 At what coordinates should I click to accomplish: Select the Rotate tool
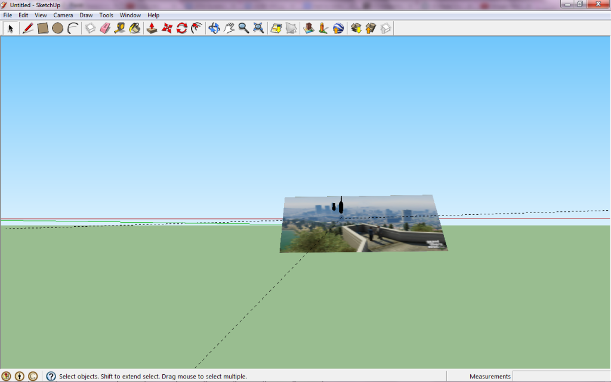point(181,28)
